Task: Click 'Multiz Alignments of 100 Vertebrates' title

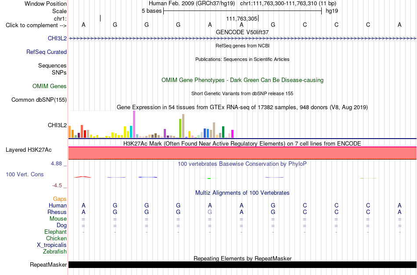Action: tap(242, 193)
